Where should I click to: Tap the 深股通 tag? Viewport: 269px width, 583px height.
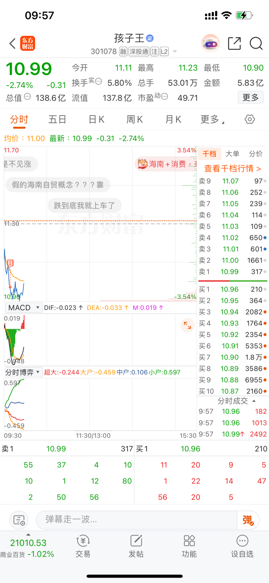[139, 52]
